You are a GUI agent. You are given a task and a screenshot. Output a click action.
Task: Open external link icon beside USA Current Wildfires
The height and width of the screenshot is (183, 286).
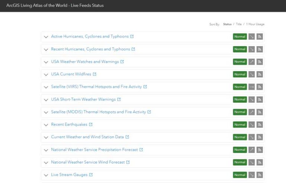click(95, 74)
